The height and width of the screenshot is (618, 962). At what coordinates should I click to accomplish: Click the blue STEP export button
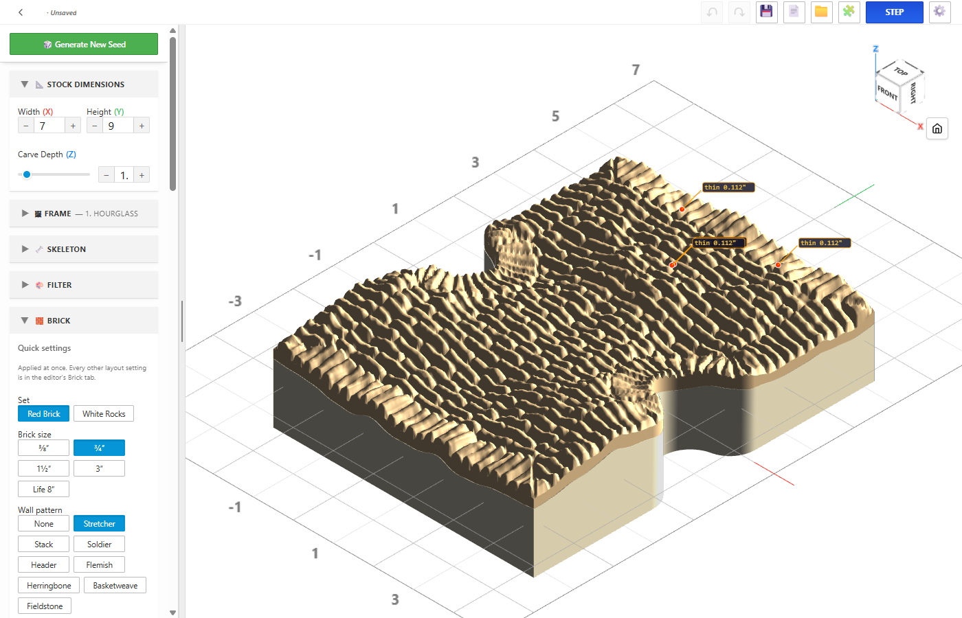click(895, 12)
